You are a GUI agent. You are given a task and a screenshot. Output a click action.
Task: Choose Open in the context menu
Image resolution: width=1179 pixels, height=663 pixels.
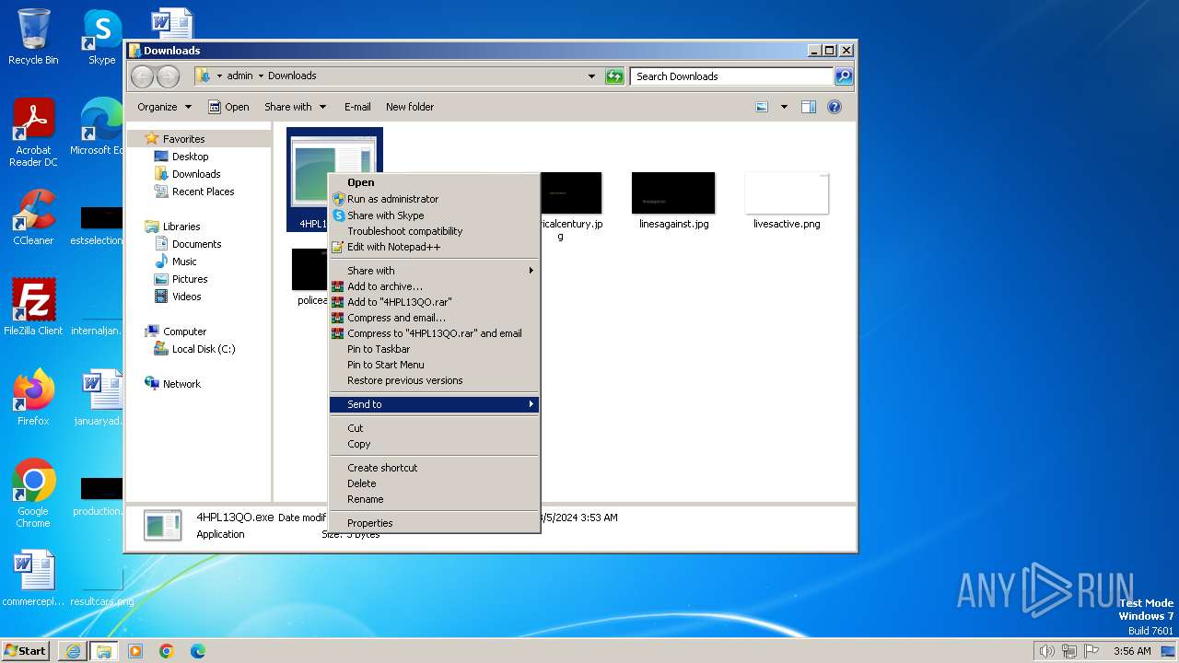tap(434, 182)
